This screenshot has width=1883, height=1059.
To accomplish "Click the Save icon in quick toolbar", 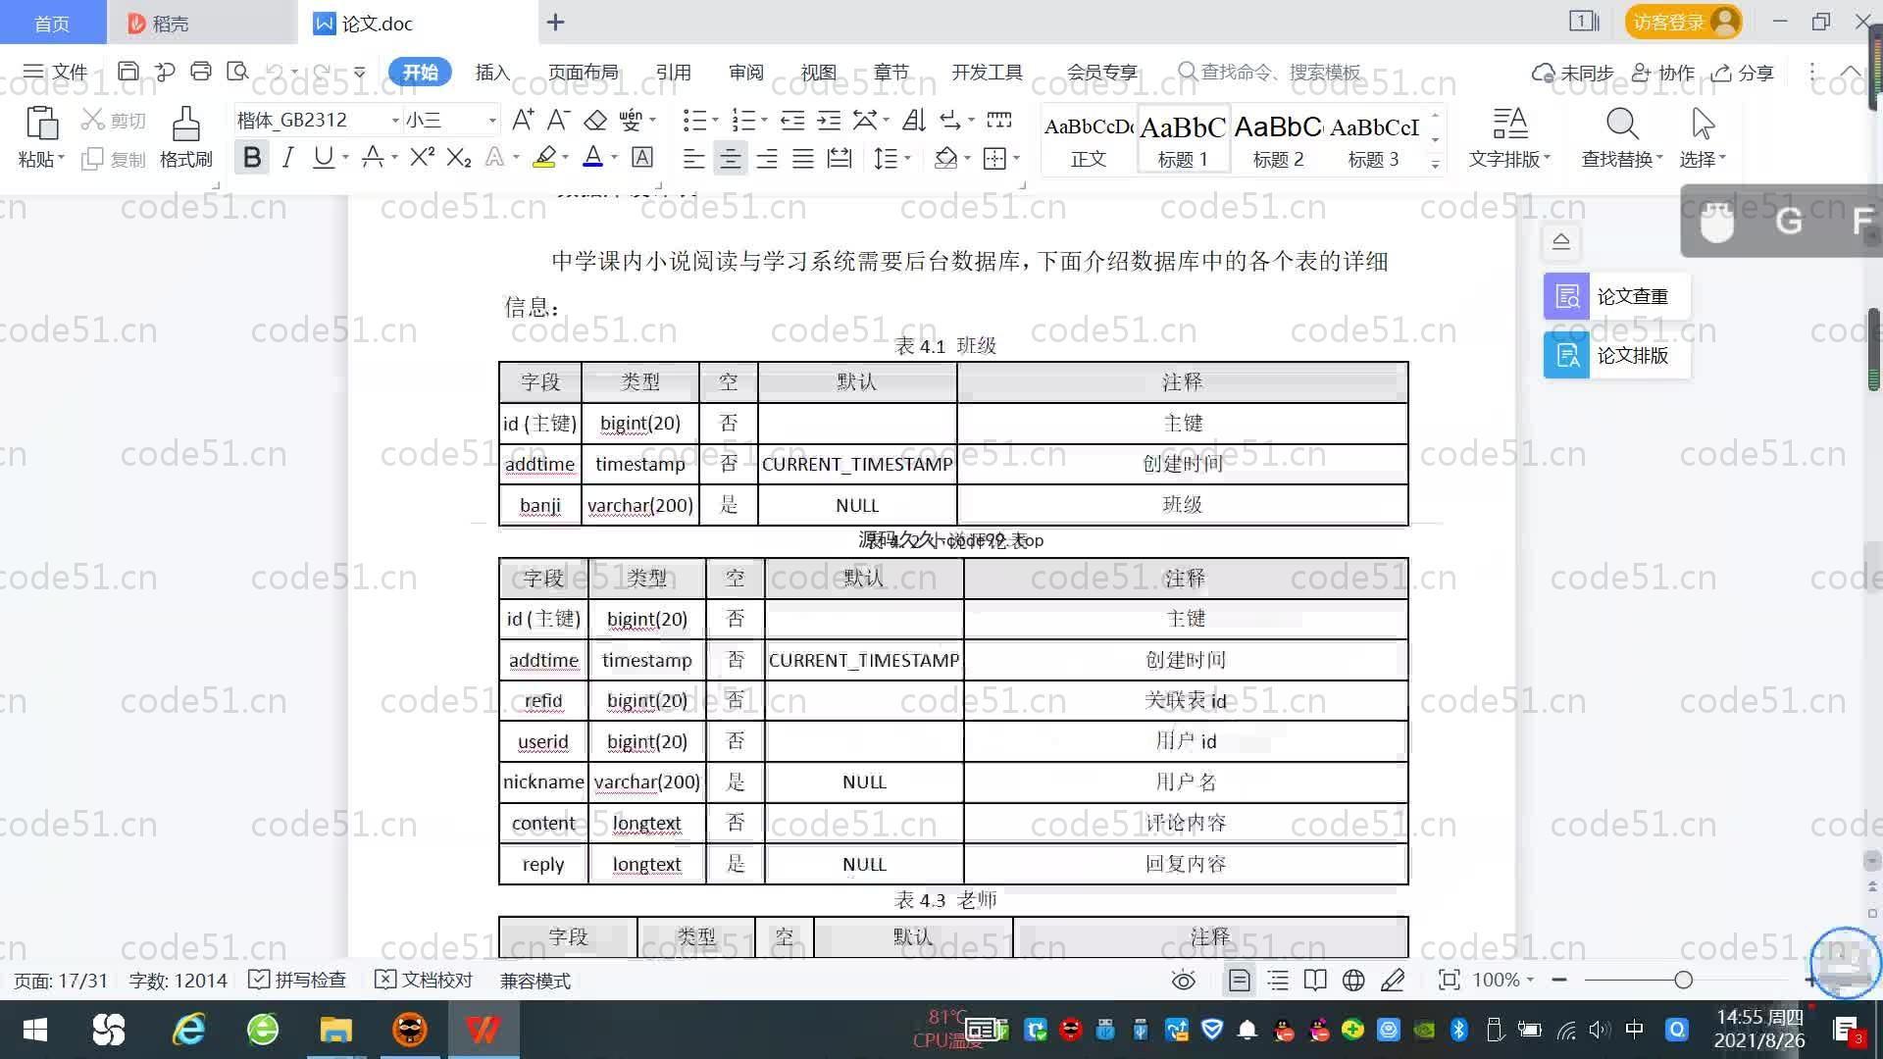I will (x=127, y=72).
